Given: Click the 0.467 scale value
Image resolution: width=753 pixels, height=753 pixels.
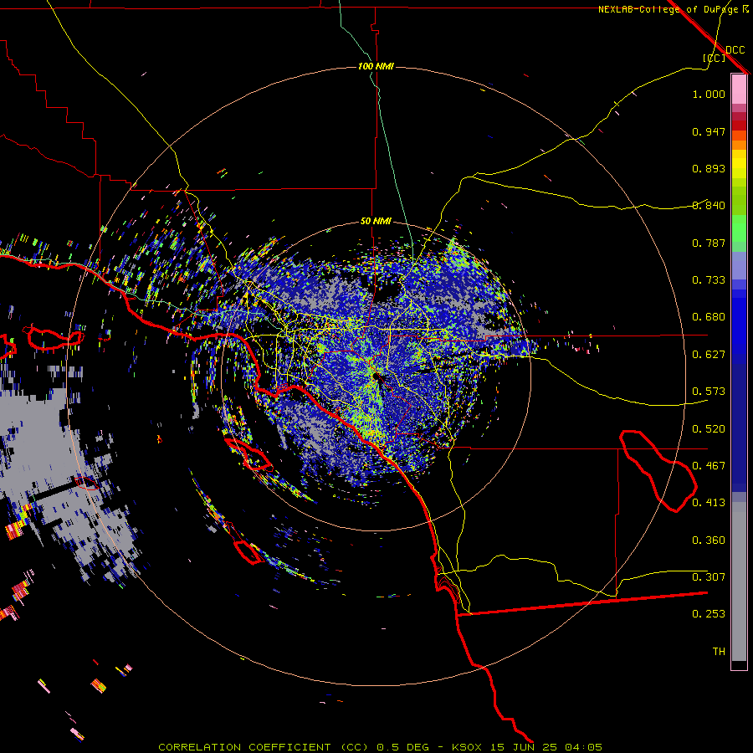Looking at the screenshot, I should point(709,466).
